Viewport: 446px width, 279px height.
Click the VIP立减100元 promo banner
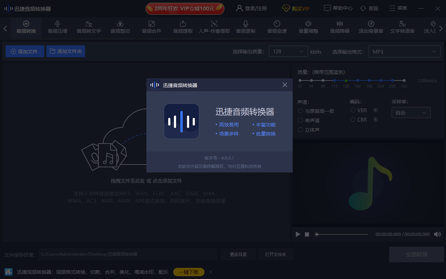pos(185,8)
